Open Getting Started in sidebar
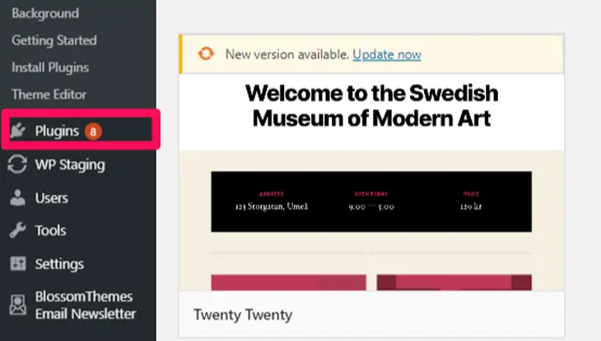Screen dimensions: 601x341 click(54, 40)
